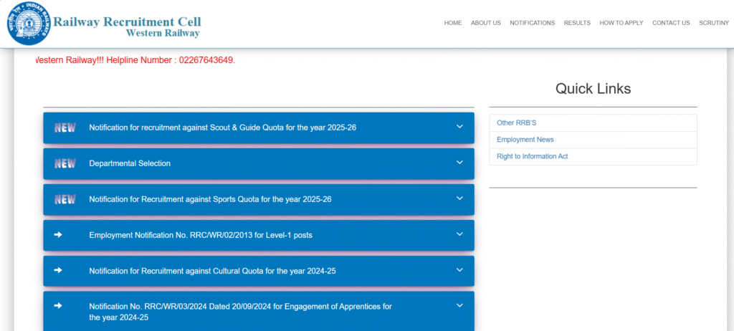Go to the HOME menu item
The width and height of the screenshot is (734, 331).
tap(453, 23)
